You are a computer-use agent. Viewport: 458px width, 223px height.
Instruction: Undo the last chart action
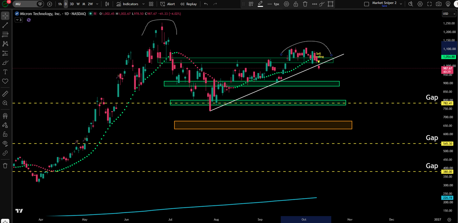click(206, 4)
